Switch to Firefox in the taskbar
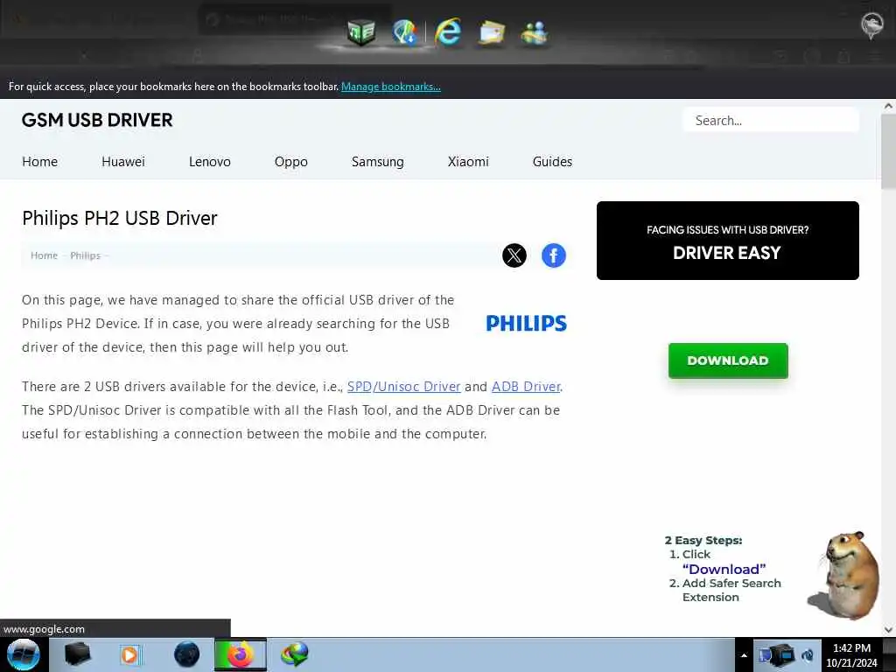This screenshot has width=896, height=672. click(x=241, y=654)
